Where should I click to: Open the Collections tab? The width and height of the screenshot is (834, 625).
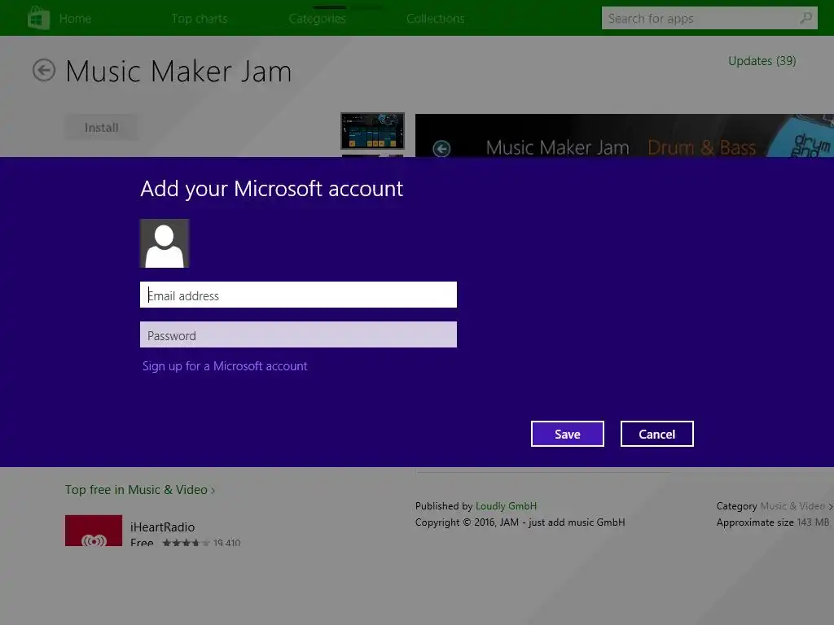[x=436, y=19]
